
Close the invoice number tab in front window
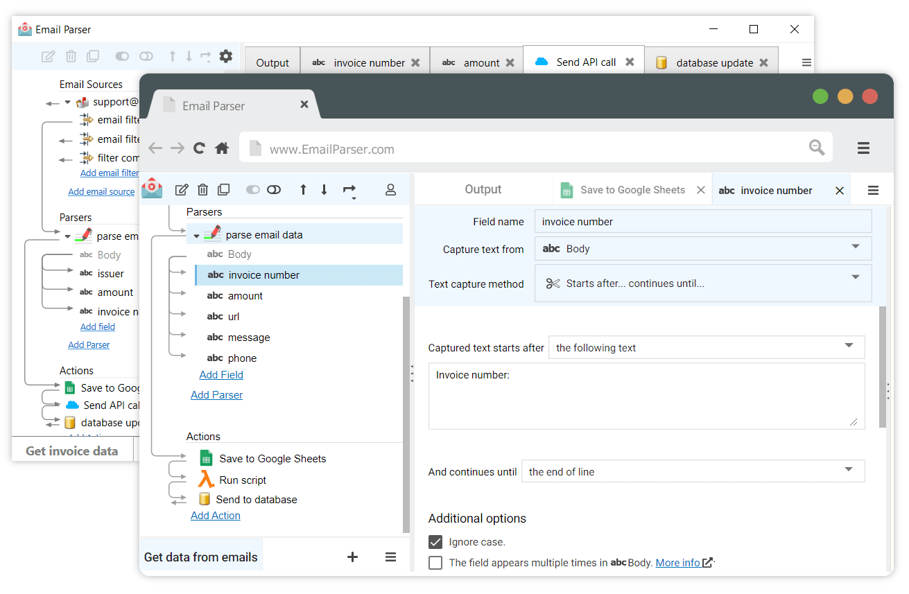click(840, 191)
